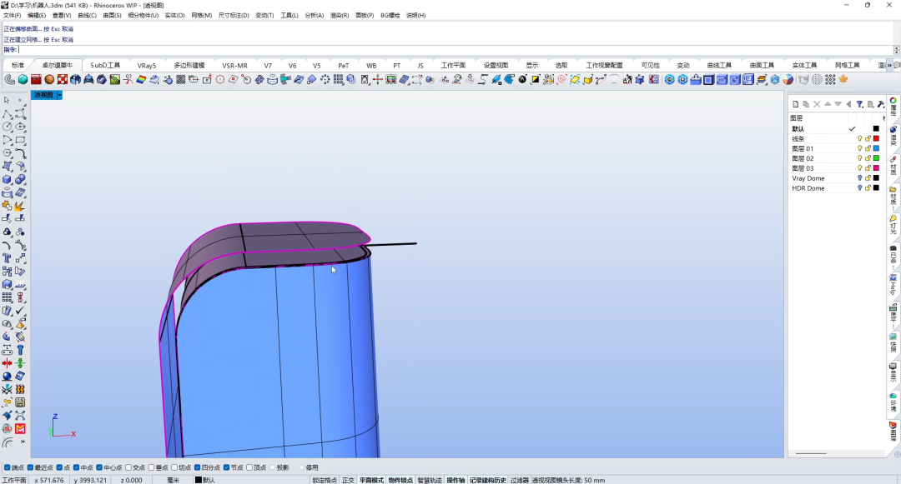Toggle 锁定格点 grid snap in status bar
Screen dimensions: 901x484
[325, 480]
